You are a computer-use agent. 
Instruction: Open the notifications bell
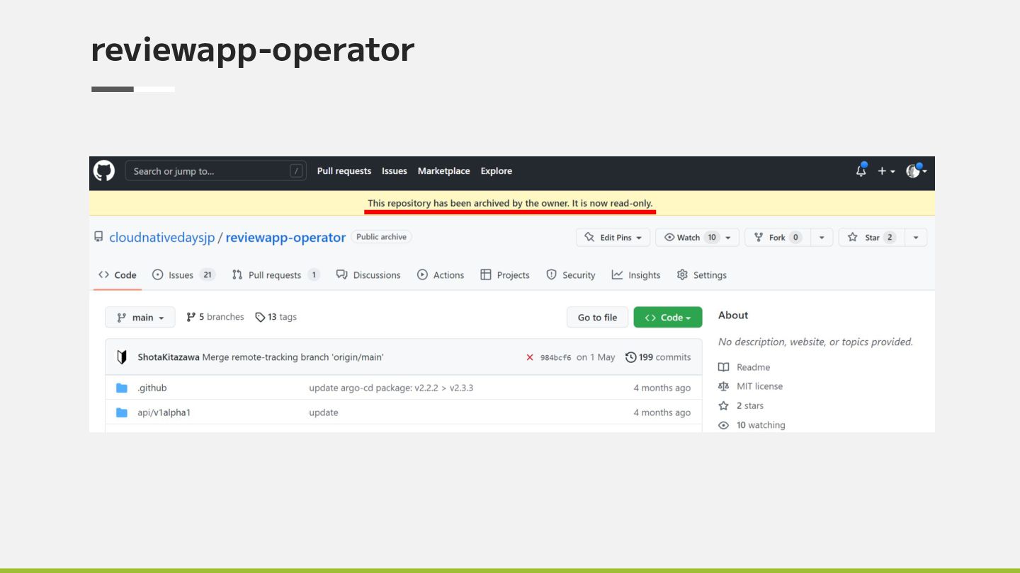[861, 170]
